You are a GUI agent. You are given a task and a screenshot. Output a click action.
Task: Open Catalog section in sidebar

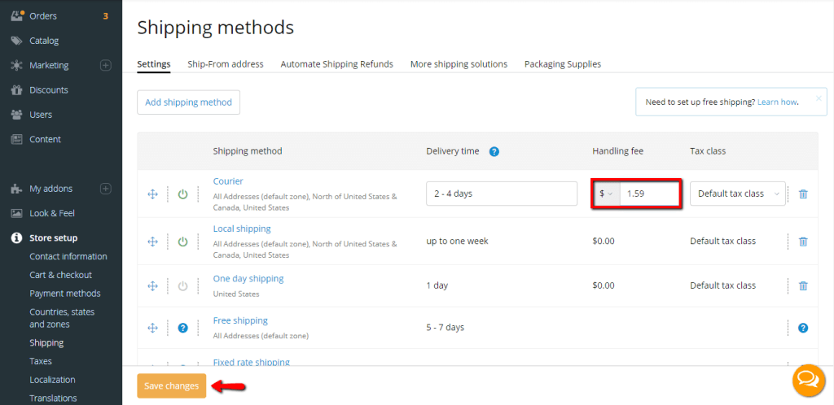[44, 41]
